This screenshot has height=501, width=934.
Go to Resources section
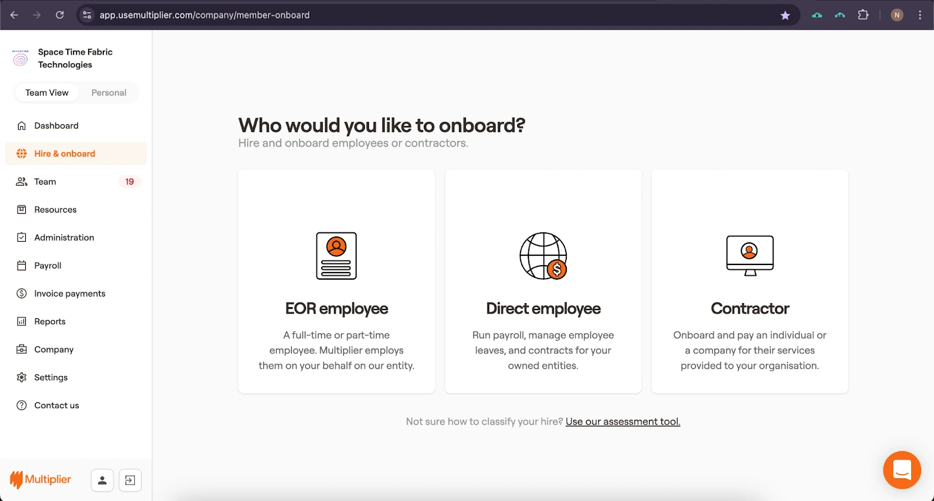coord(76,210)
